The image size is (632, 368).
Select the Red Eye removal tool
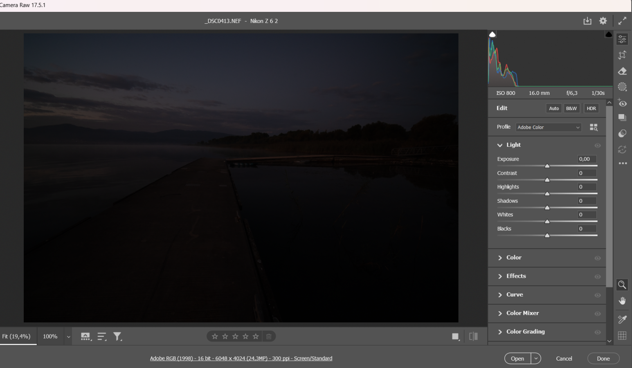coord(622,103)
